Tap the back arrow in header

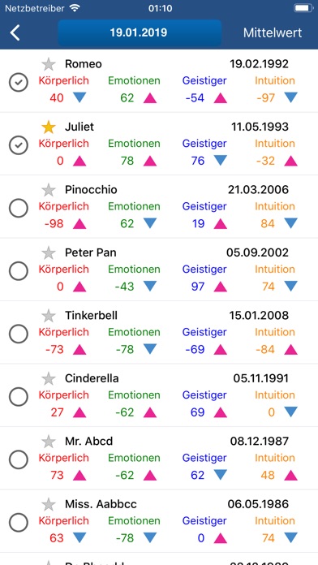(15, 32)
